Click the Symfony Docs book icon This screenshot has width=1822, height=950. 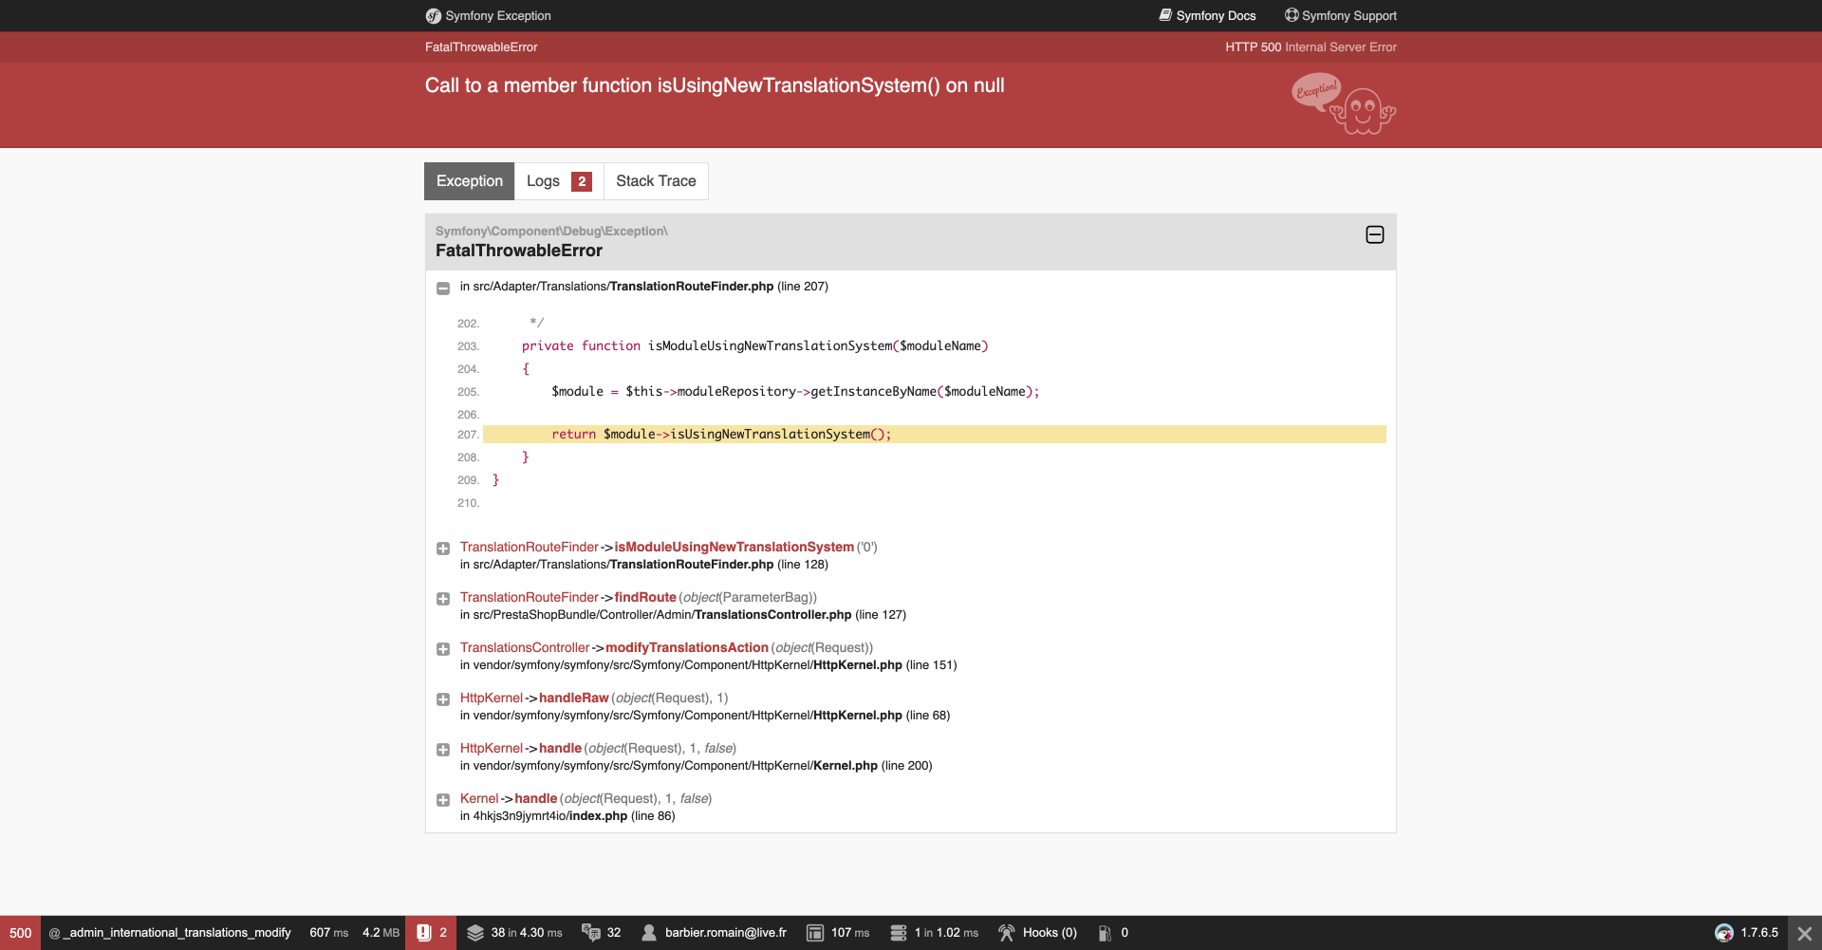(1165, 15)
